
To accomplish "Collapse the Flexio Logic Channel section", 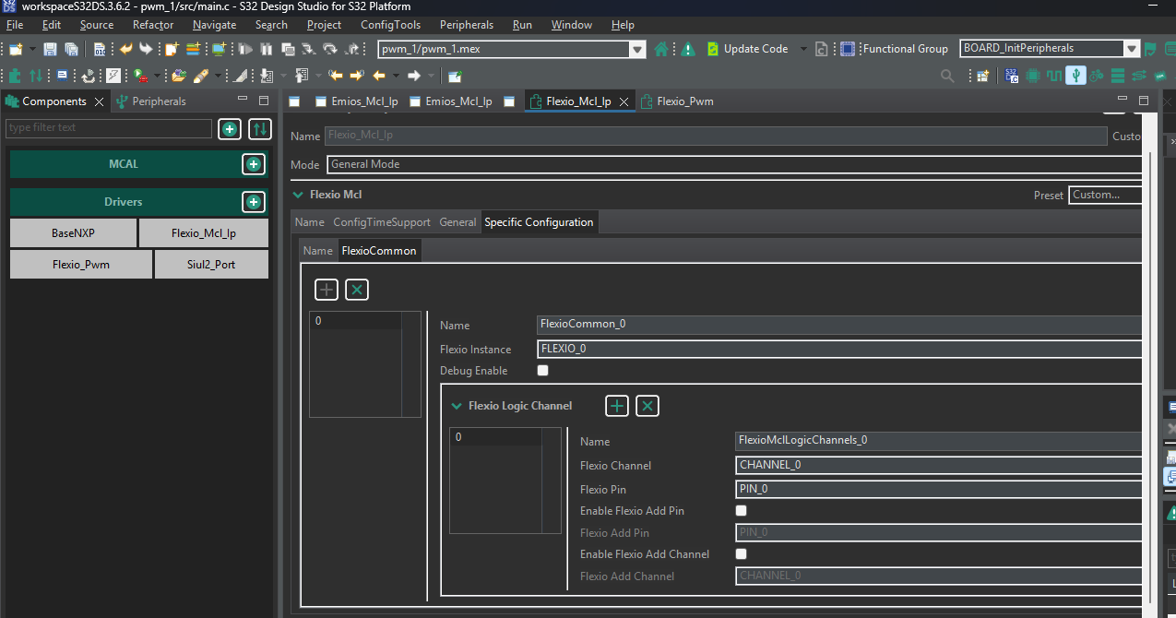I will click(x=456, y=406).
